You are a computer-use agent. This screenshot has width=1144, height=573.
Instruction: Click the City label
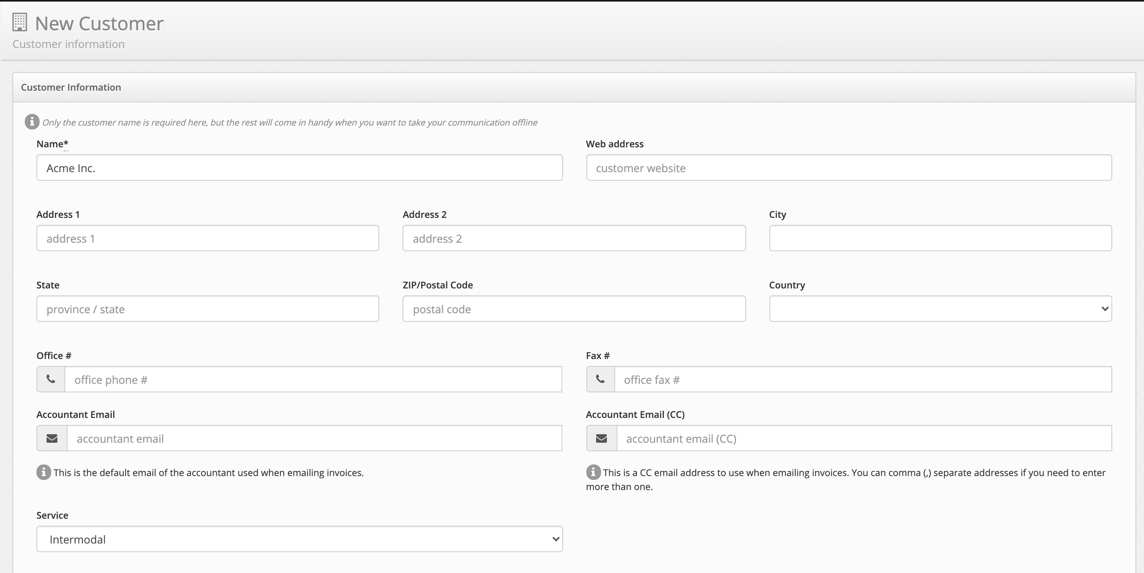(x=777, y=214)
